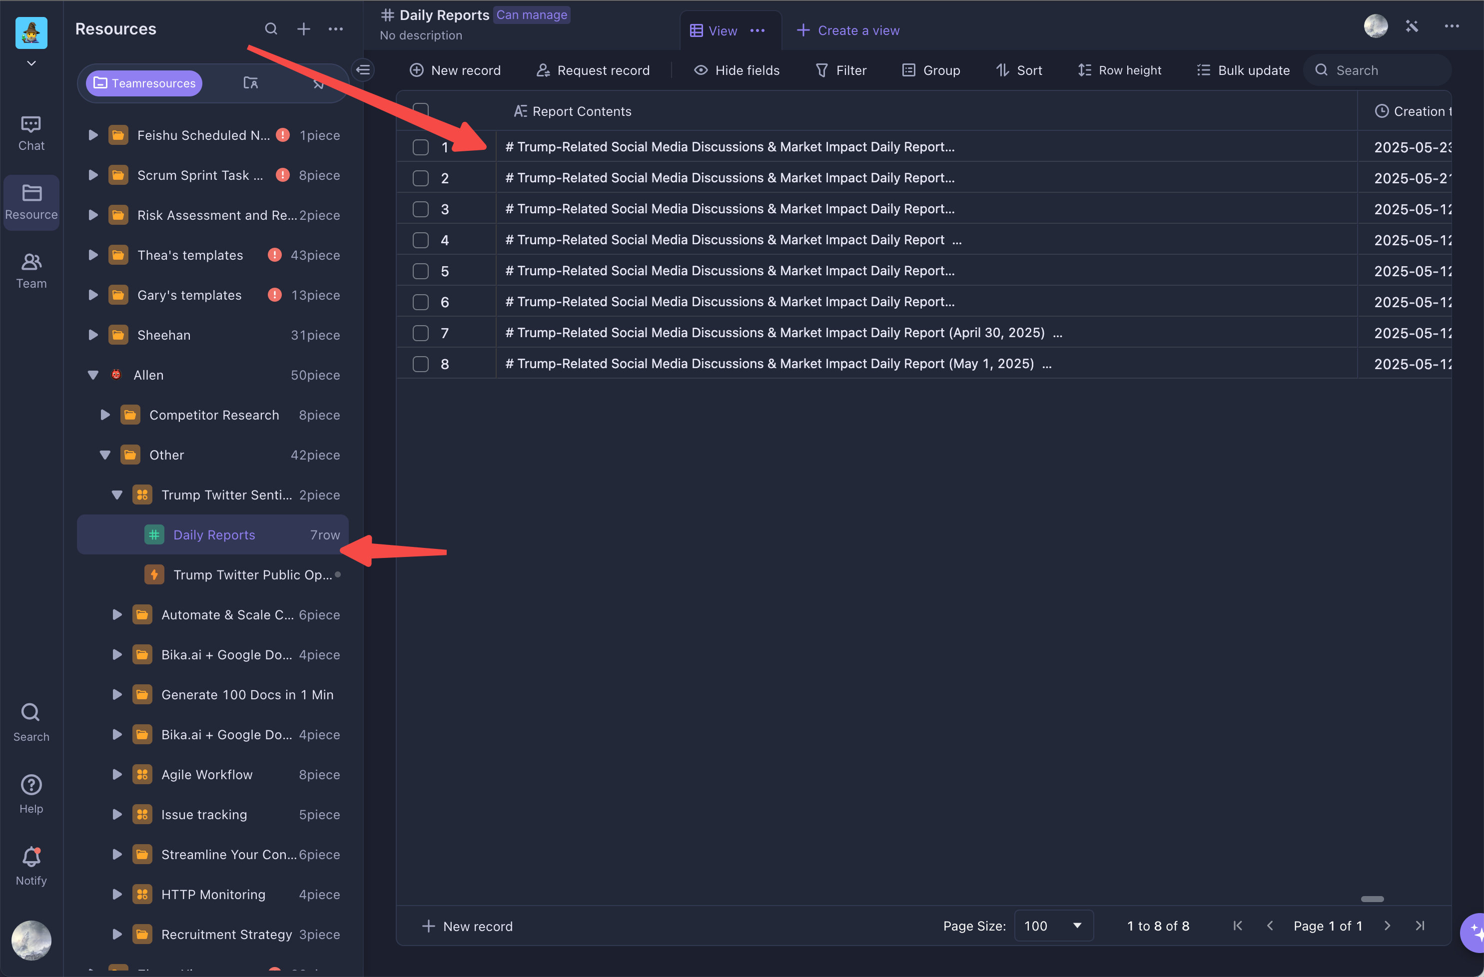This screenshot has width=1484, height=977.
Task: Expand Risk Assessment folder arrow
Action: (93, 215)
